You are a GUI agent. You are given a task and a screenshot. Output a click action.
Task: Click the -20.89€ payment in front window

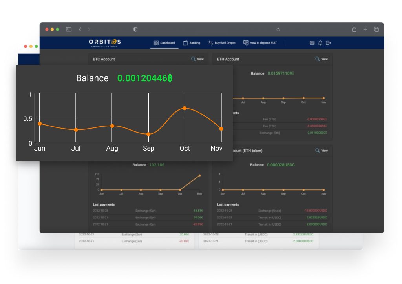coord(197,224)
